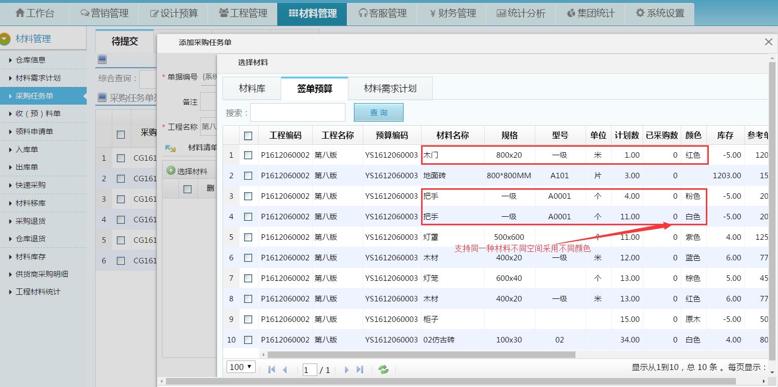Click the monitor icon under 待提交 tab
This screenshot has height=387, width=778.
[x=102, y=60]
